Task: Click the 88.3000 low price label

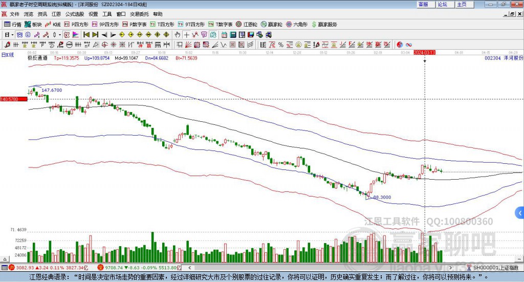Action: [382, 197]
